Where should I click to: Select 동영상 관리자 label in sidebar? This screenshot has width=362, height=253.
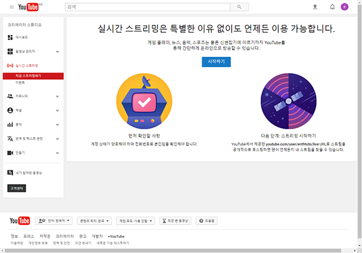click(x=25, y=51)
